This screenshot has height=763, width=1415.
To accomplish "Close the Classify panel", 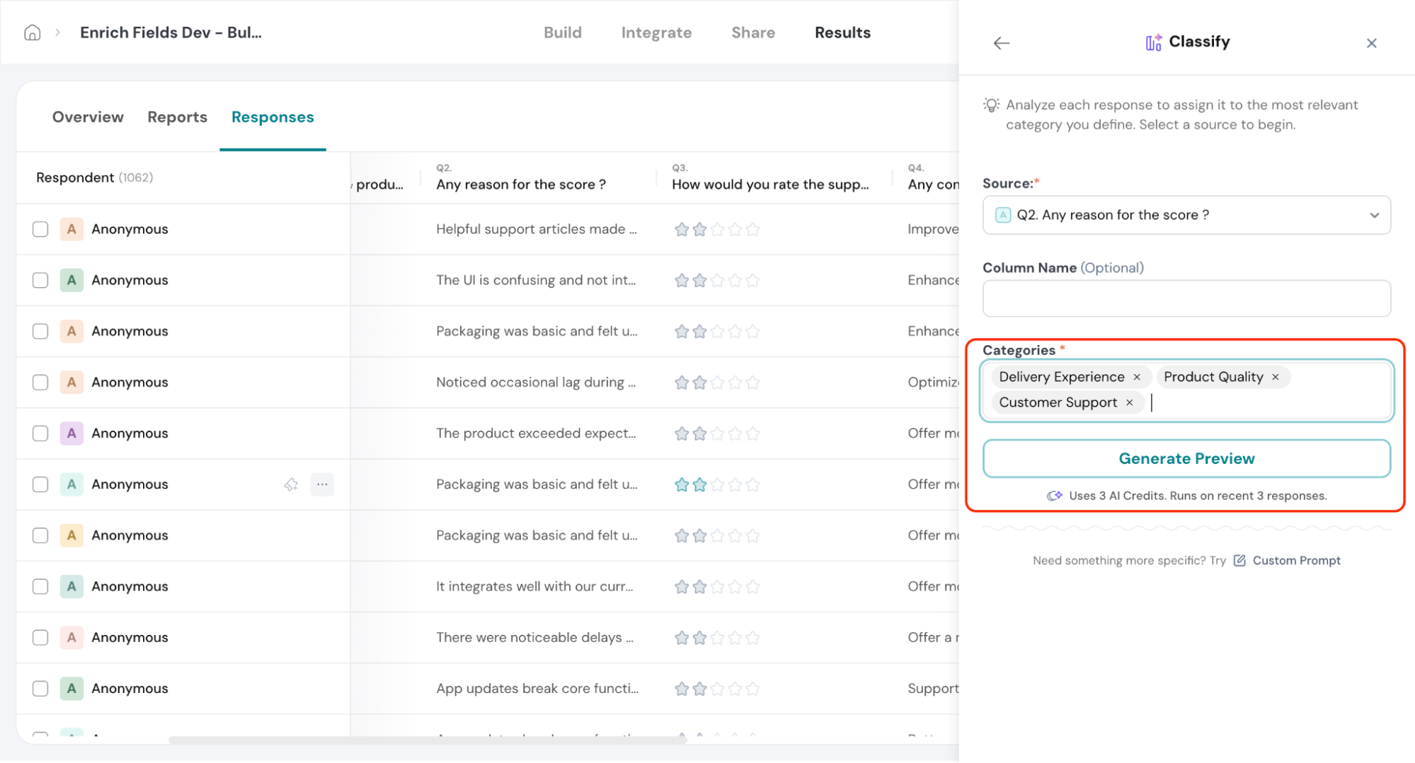I will click(1371, 43).
